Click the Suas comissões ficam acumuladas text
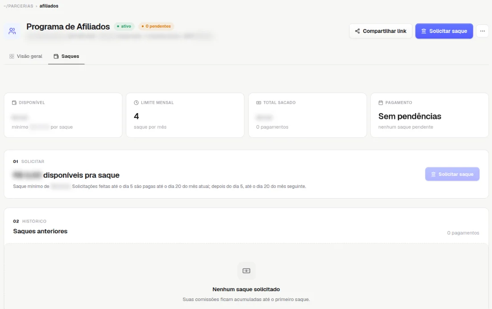This screenshot has height=309, width=492. tap(246, 299)
